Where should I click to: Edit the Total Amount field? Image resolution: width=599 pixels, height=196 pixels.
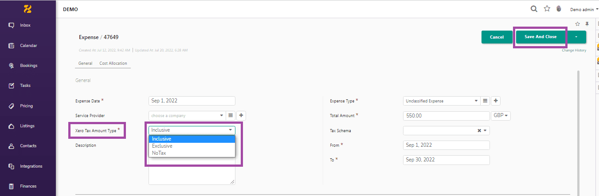(446, 116)
